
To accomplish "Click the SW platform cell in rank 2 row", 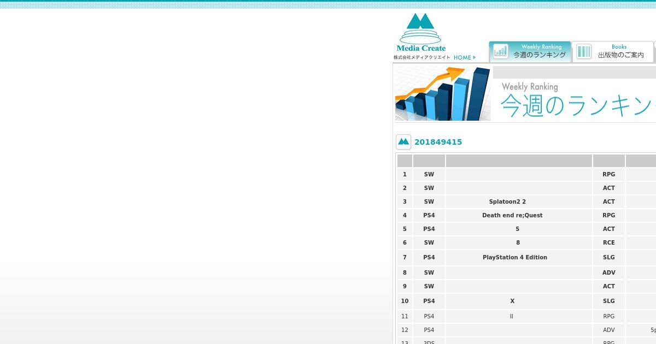I will tap(429, 188).
